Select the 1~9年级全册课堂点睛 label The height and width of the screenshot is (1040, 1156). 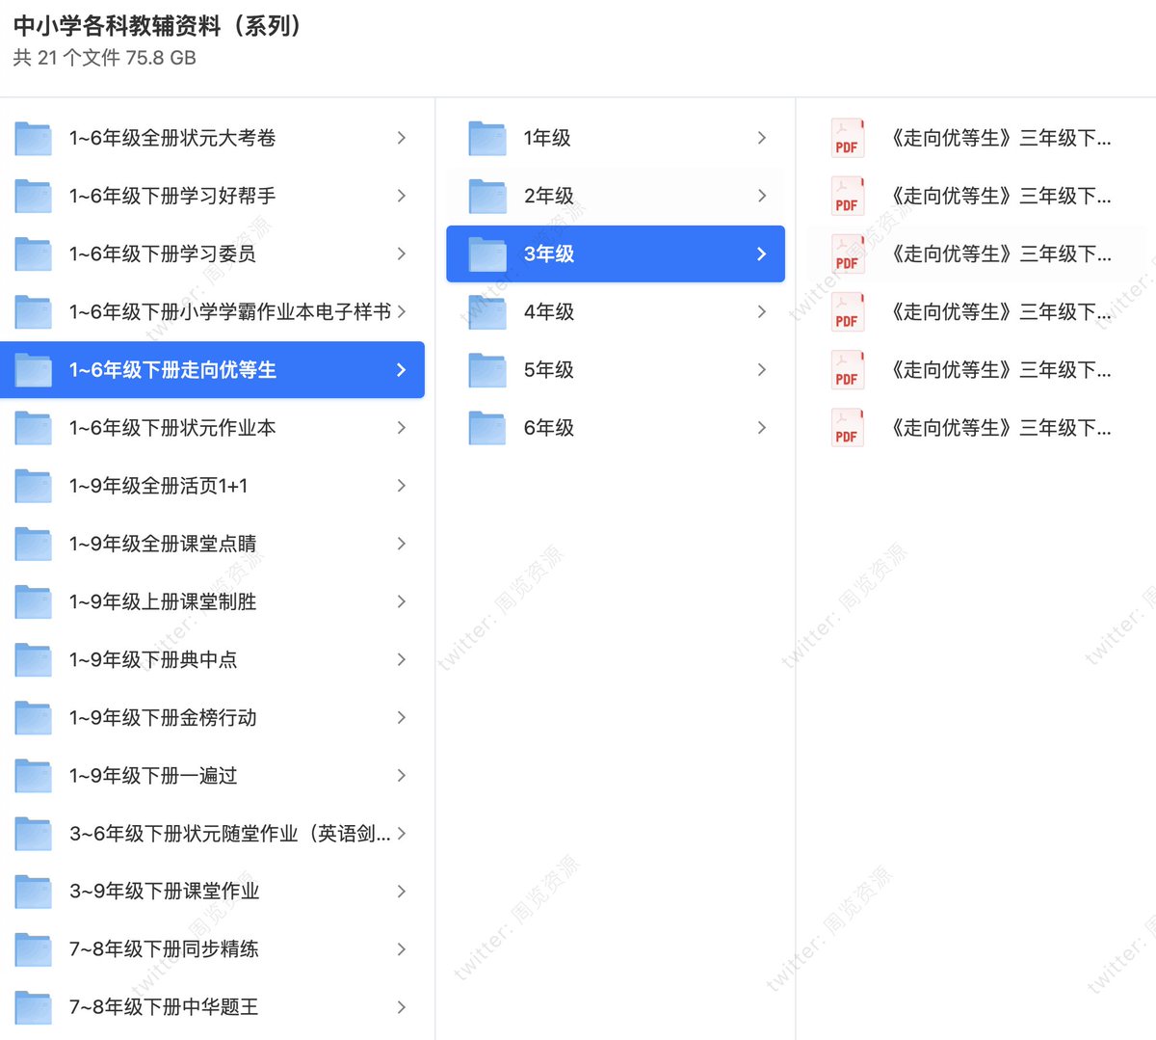click(x=163, y=544)
